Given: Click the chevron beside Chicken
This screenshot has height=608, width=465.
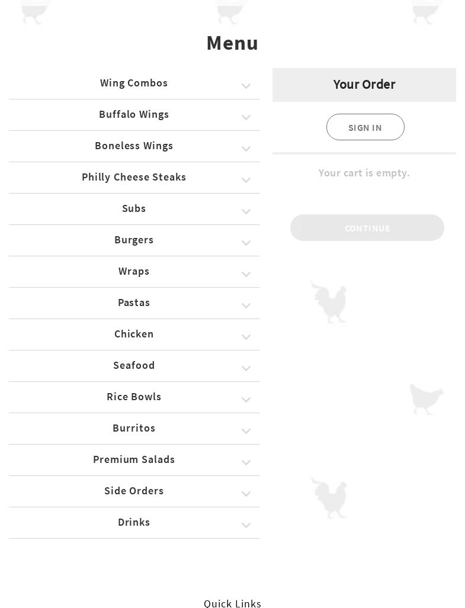Looking at the screenshot, I should (246, 337).
